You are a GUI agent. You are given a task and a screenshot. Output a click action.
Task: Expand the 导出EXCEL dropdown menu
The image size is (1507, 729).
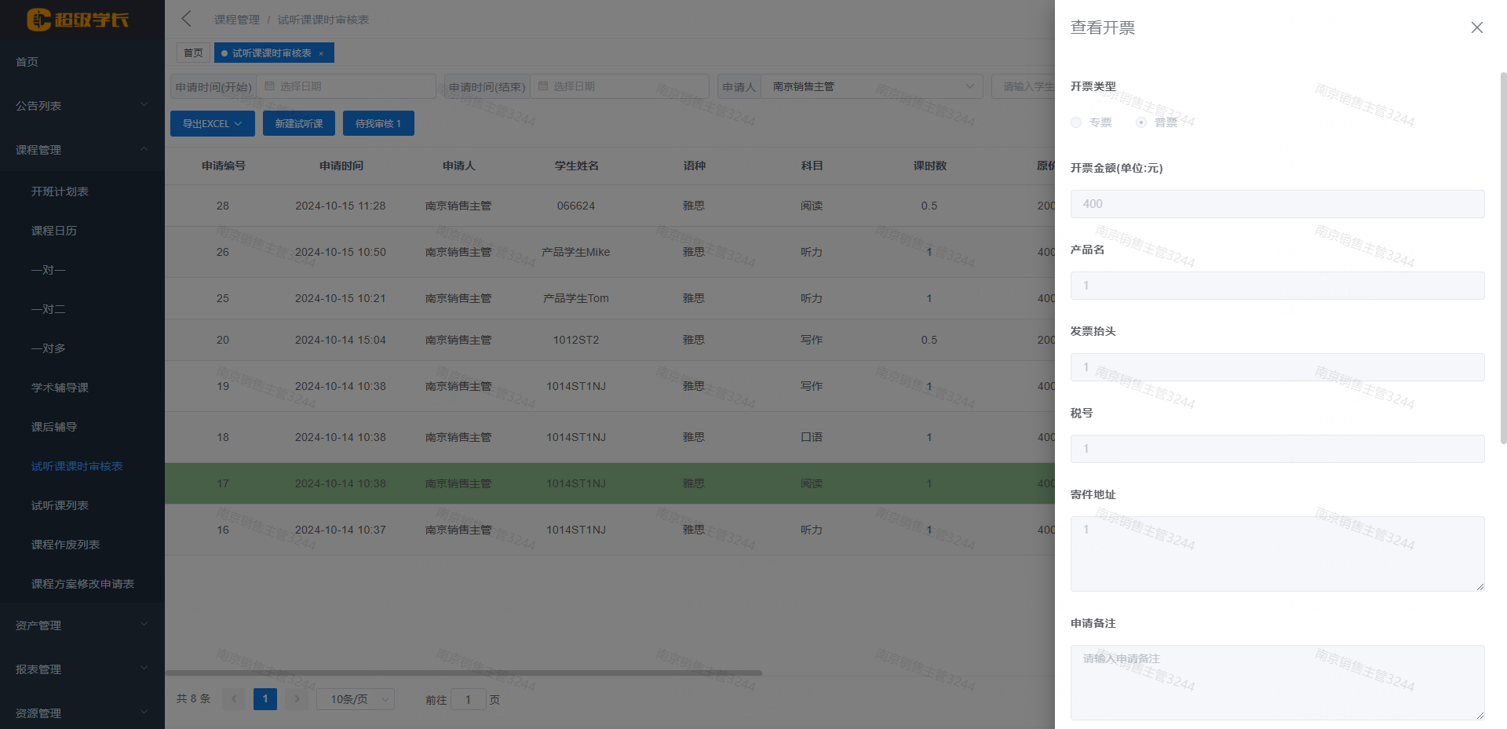(x=212, y=123)
